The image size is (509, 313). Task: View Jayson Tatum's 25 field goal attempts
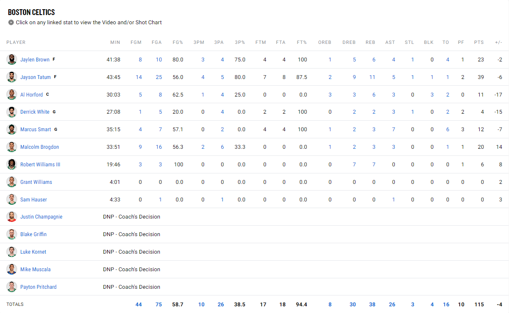pyautogui.click(x=159, y=77)
